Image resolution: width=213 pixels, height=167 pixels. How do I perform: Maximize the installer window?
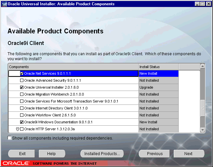[203, 4]
